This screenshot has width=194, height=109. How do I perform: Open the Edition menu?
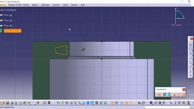(35, 5)
